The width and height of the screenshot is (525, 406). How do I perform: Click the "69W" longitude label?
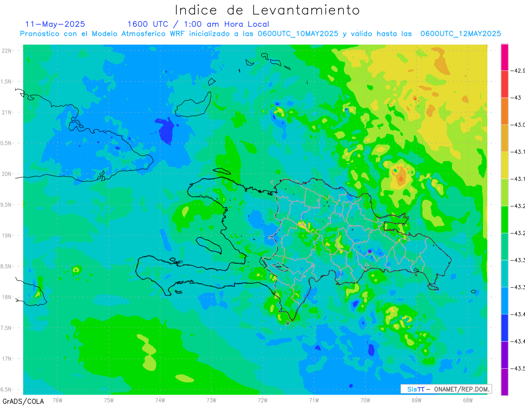pyautogui.click(x=416, y=400)
